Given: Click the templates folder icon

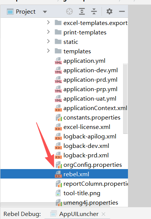Looking at the screenshot, I should [58, 51].
